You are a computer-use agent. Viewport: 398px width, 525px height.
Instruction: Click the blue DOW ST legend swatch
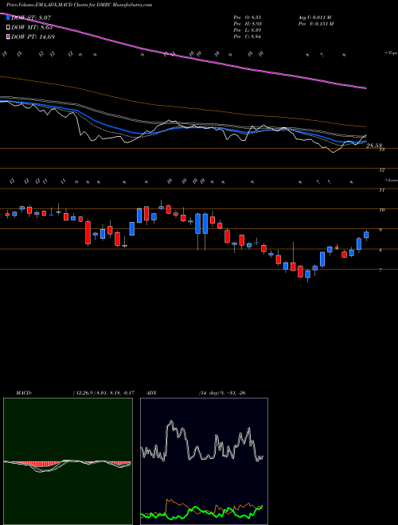[8, 17]
